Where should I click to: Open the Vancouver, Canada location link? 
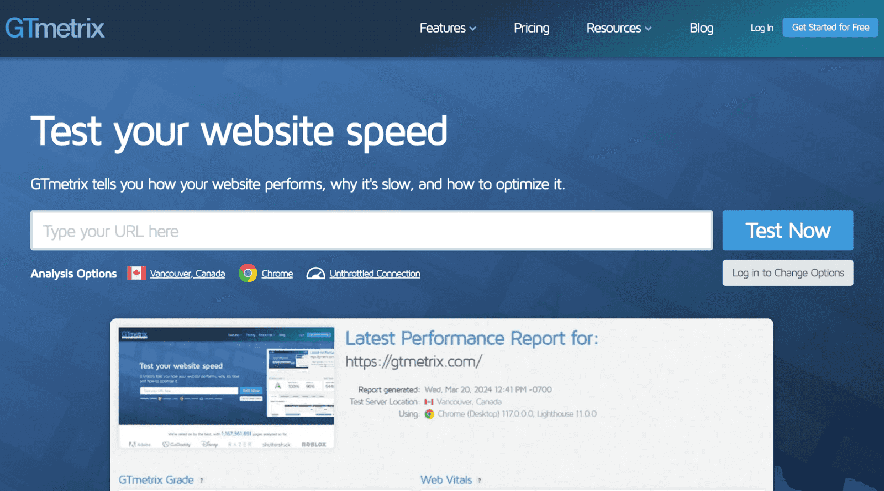187,274
